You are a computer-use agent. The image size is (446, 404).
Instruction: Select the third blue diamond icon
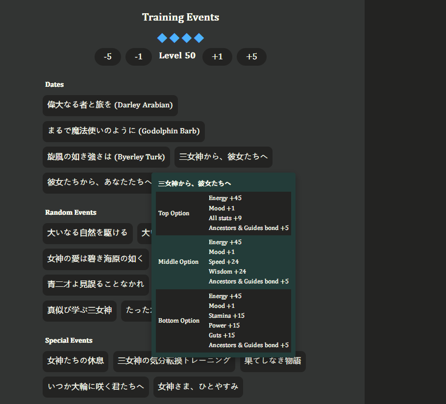[x=187, y=38]
